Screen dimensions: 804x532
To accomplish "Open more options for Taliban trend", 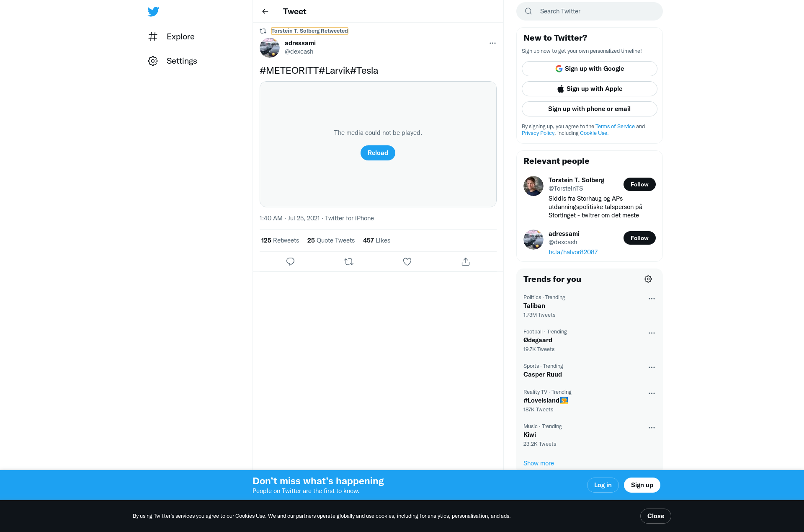I will click(x=652, y=299).
